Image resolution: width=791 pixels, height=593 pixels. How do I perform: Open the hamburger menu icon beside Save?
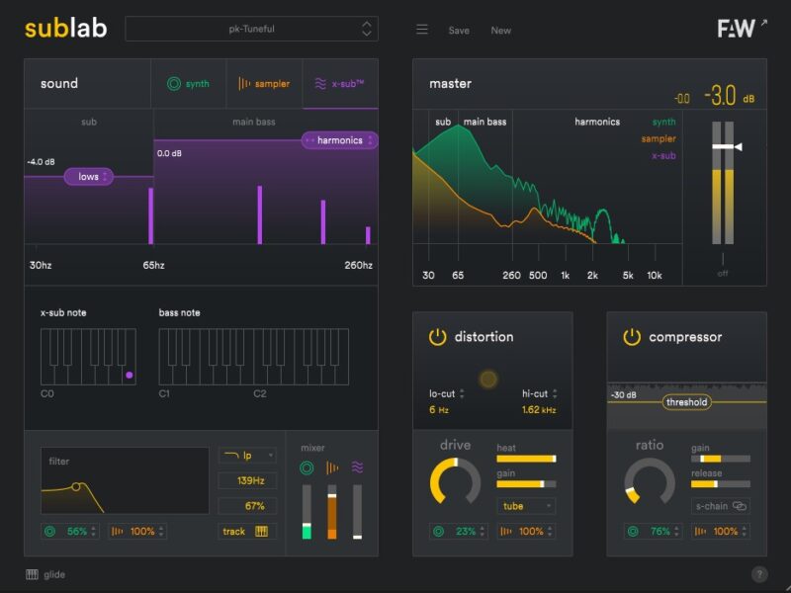click(x=422, y=30)
